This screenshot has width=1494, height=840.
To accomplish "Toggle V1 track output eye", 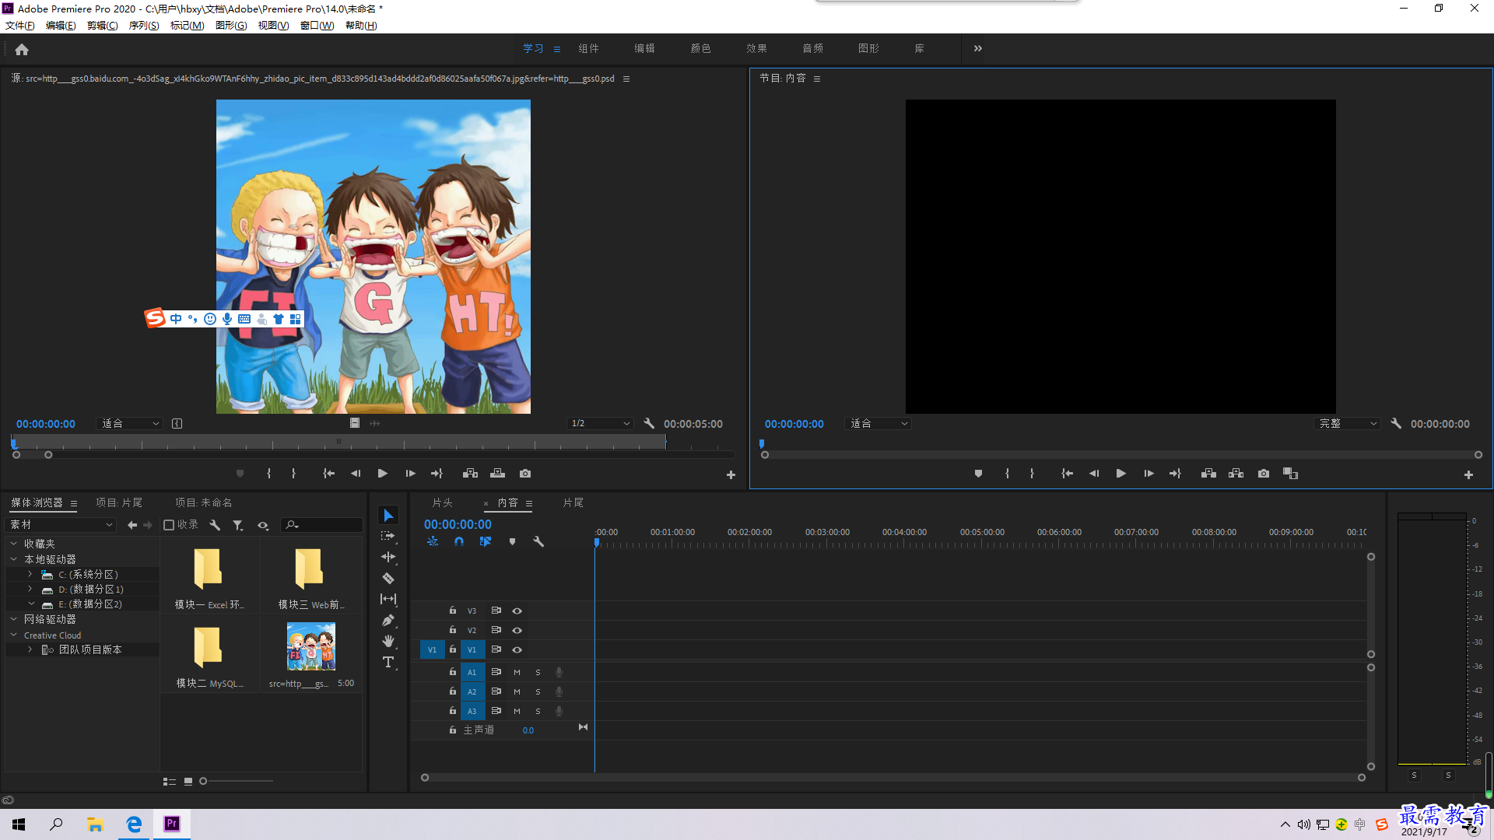I will tap(517, 650).
